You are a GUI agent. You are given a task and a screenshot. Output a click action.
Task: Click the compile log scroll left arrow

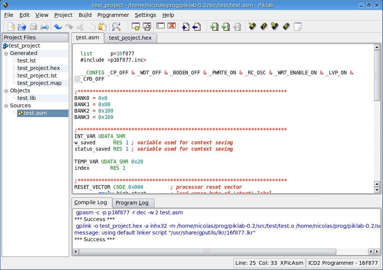pos(76,252)
